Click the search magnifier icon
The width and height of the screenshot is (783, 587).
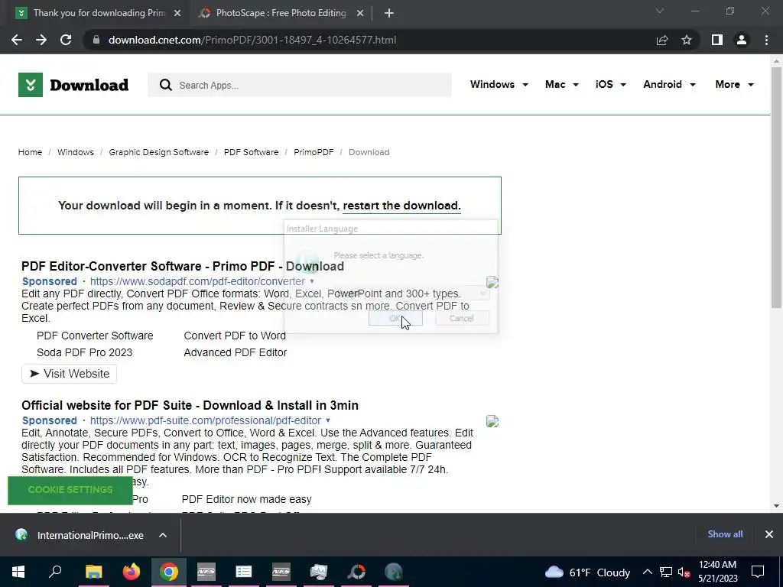point(166,85)
